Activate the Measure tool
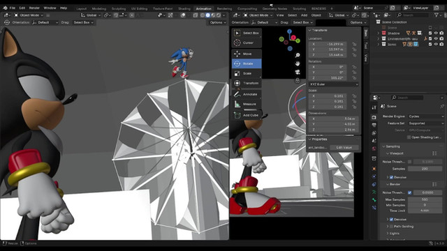This screenshot has width=447, height=251. point(247,104)
